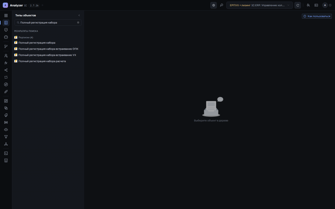Focus the object types search input
This screenshot has width=335, height=209.
48,23
